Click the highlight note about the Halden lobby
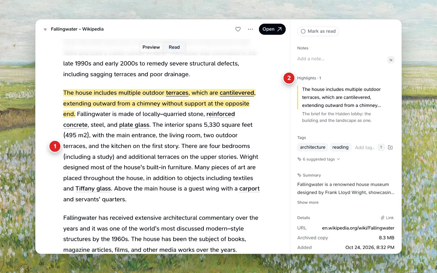 point(336,117)
